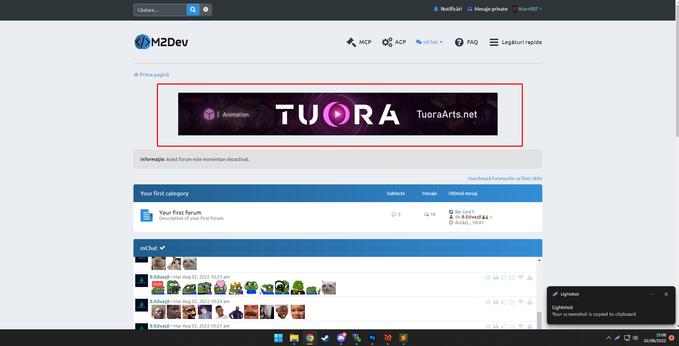Click B.Eduard avatar on 10:21 am message
Image resolution: width=679 pixels, height=346 pixels.
point(142,281)
